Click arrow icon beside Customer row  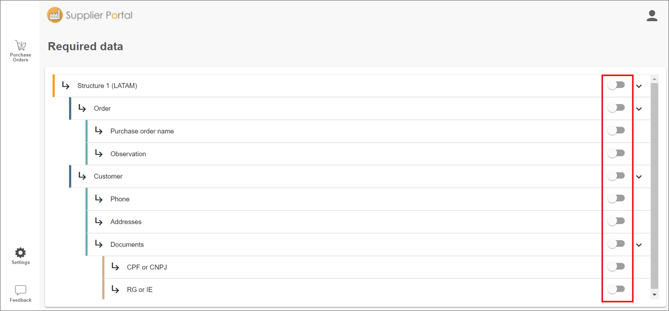(82, 176)
